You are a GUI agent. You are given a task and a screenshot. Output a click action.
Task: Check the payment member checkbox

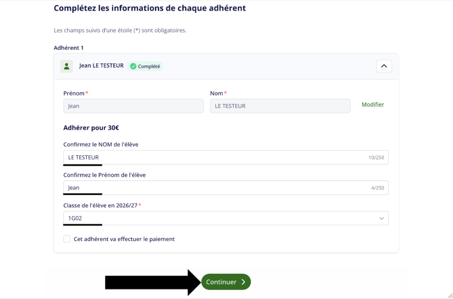(67, 239)
